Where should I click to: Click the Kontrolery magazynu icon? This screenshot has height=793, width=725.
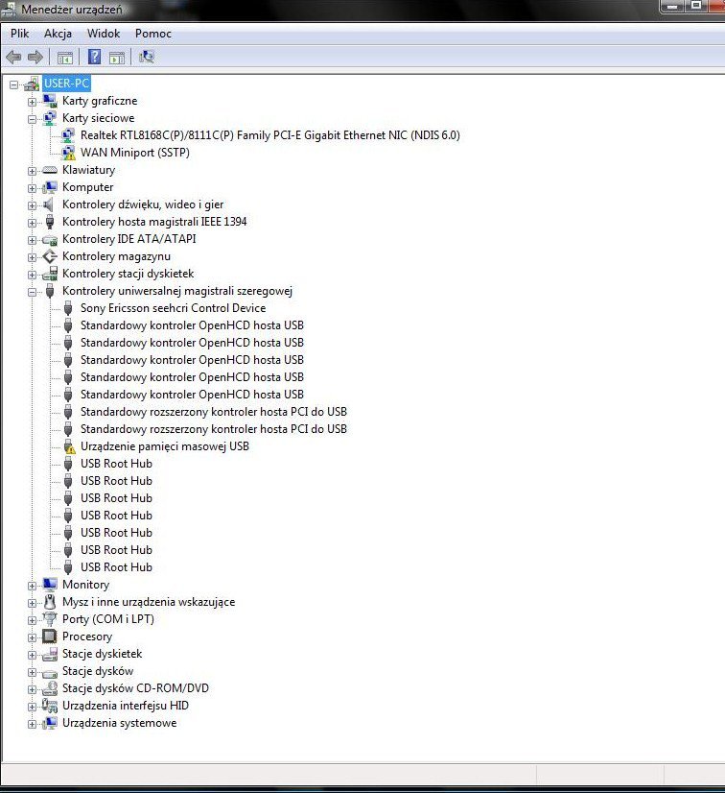coord(50,256)
